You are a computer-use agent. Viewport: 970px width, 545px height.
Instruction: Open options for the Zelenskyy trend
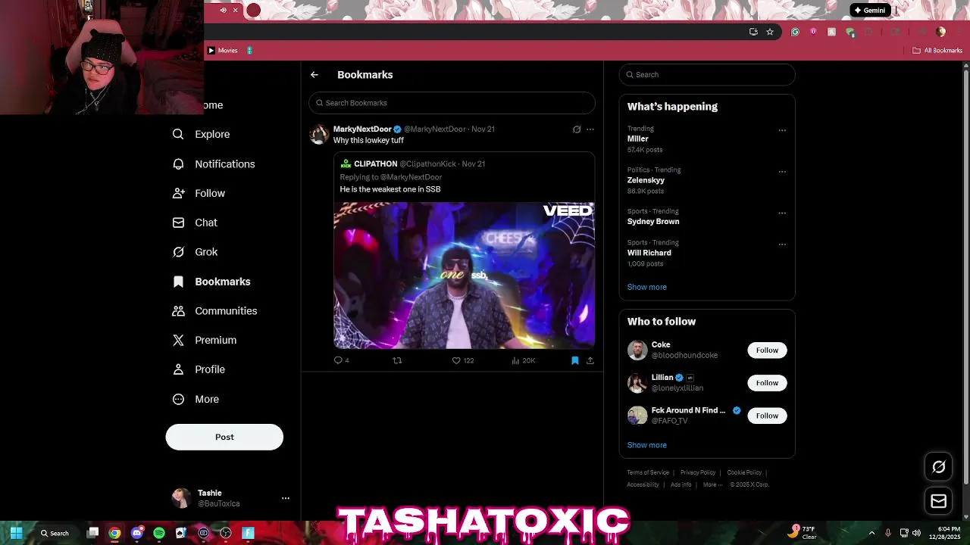pyautogui.click(x=782, y=172)
